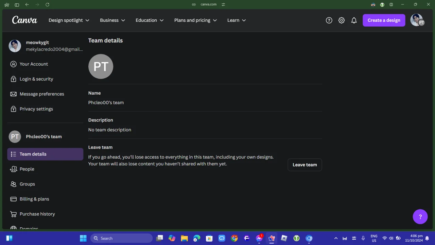Open the Learn menu

coord(237,20)
